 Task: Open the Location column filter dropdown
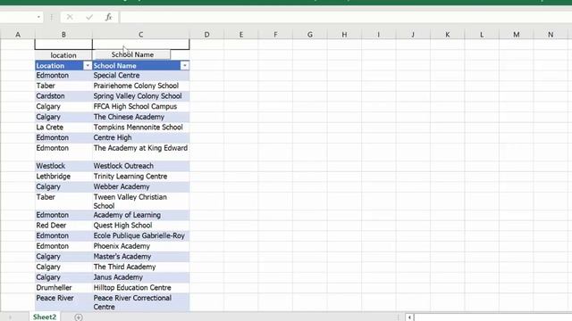88,65
